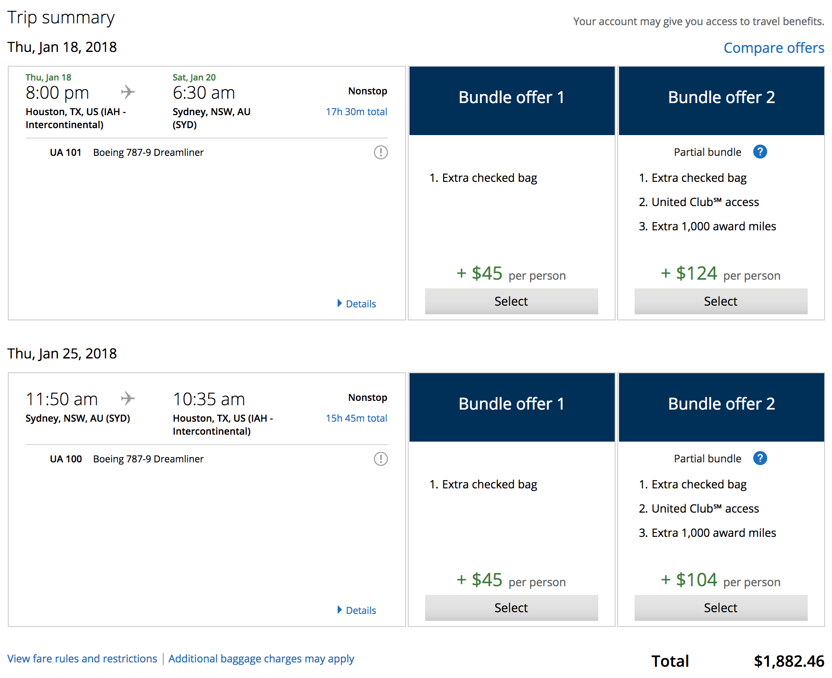Viewport: 832px width, 678px height.
Task: Select $45 Bundle offer 1 for outbound flight
Action: (511, 301)
